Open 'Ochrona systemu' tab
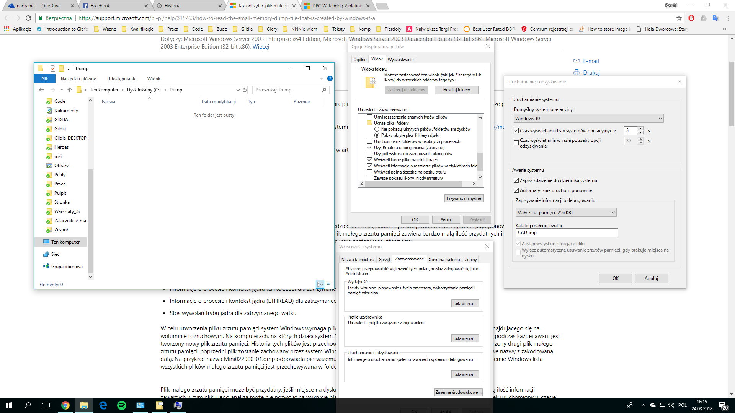Image resolution: width=735 pixels, height=413 pixels. point(444,259)
